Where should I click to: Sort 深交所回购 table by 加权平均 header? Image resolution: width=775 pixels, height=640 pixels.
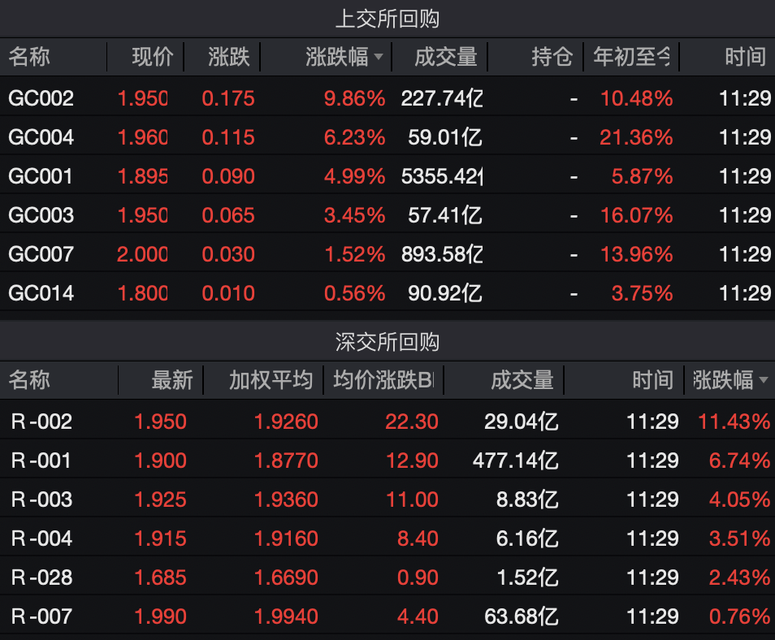(x=271, y=380)
